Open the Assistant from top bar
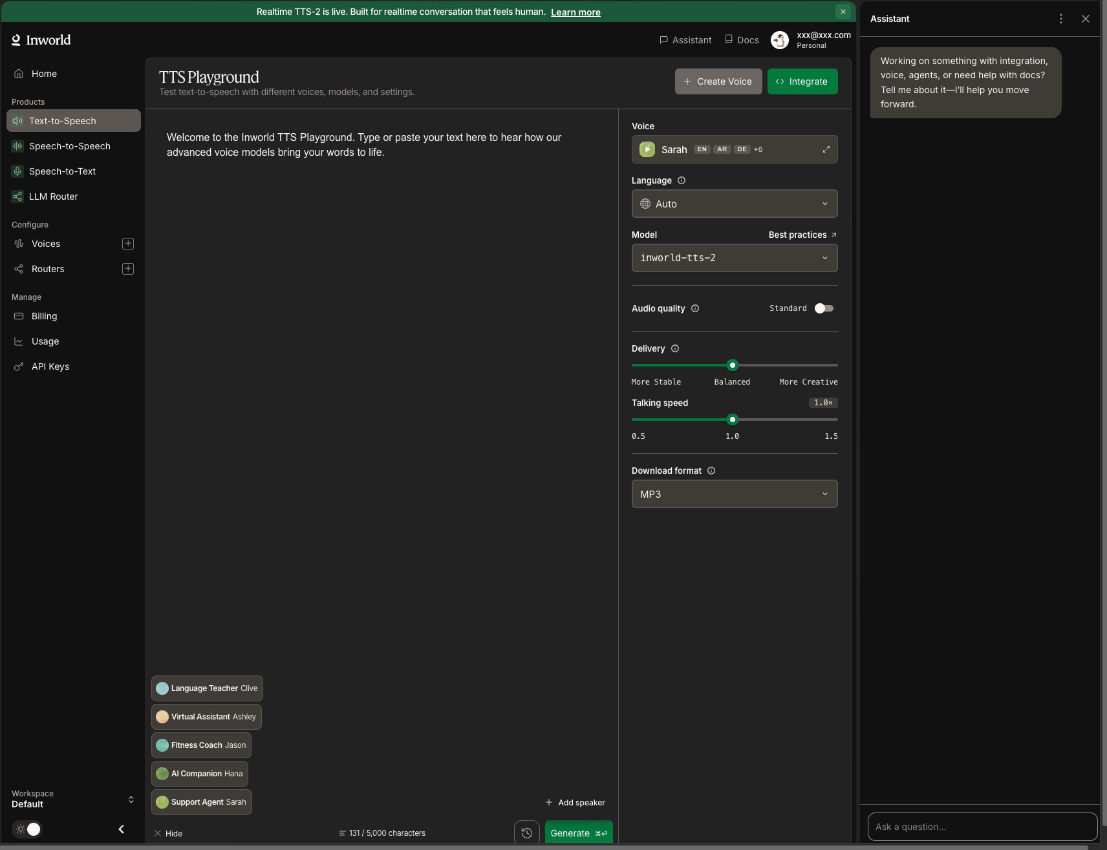 click(x=685, y=40)
